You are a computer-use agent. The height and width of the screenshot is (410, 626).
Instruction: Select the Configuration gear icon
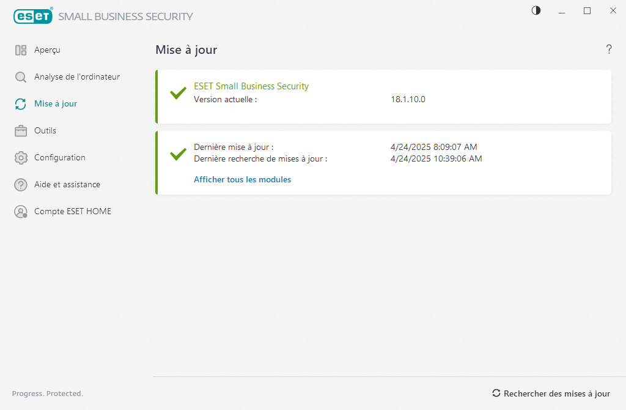[21, 158]
